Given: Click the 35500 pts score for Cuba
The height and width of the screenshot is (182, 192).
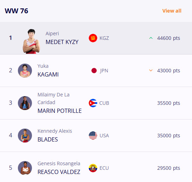Looking at the screenshot, I should coord(168,103).
